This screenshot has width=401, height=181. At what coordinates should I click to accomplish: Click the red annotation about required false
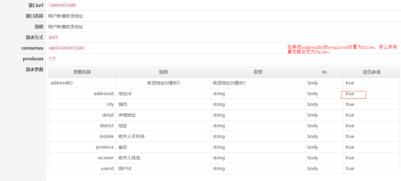coord(342,49)
